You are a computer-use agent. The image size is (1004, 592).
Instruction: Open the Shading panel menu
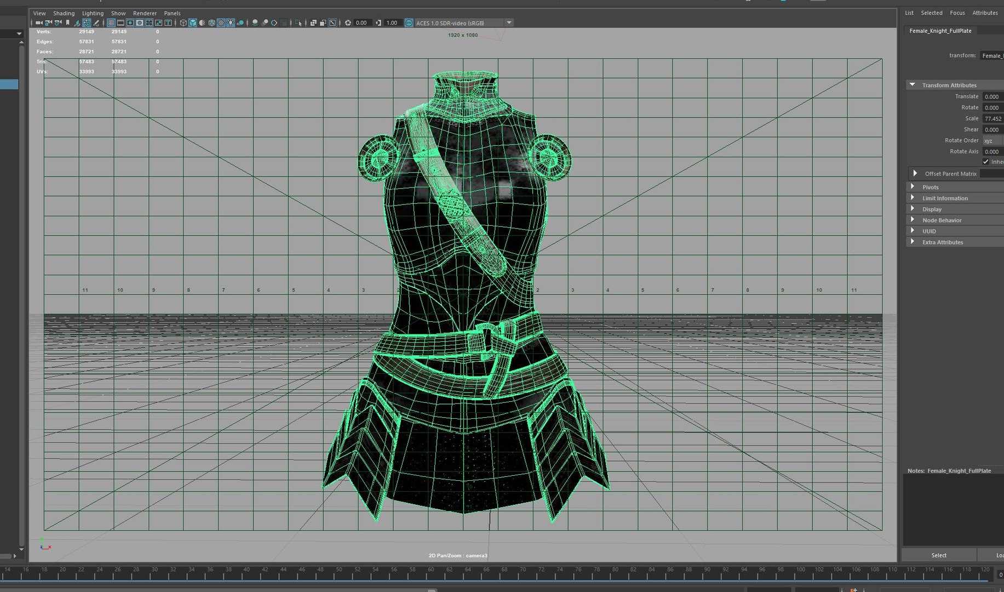pos(64,13)
